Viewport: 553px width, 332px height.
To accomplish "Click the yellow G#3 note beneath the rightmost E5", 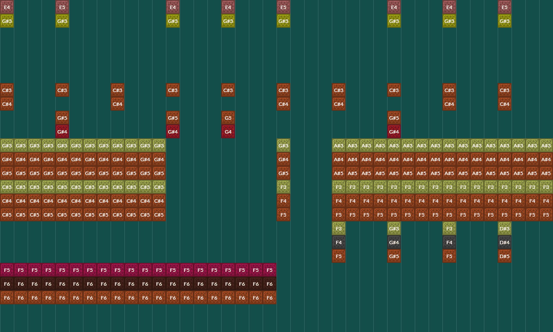I will (505, 21).
